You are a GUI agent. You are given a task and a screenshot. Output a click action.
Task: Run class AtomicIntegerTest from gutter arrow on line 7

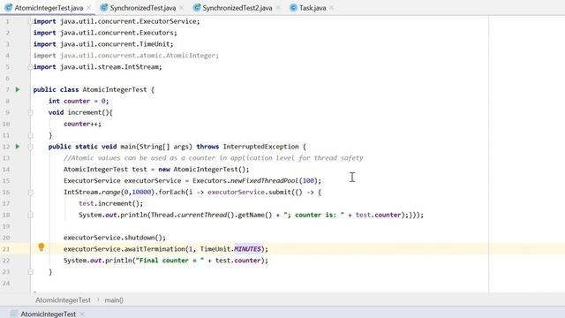18,89
